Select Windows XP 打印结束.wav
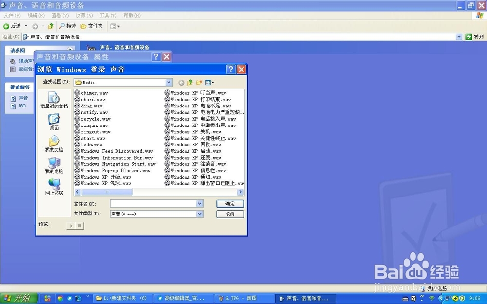487x304 pixels. 198,99
